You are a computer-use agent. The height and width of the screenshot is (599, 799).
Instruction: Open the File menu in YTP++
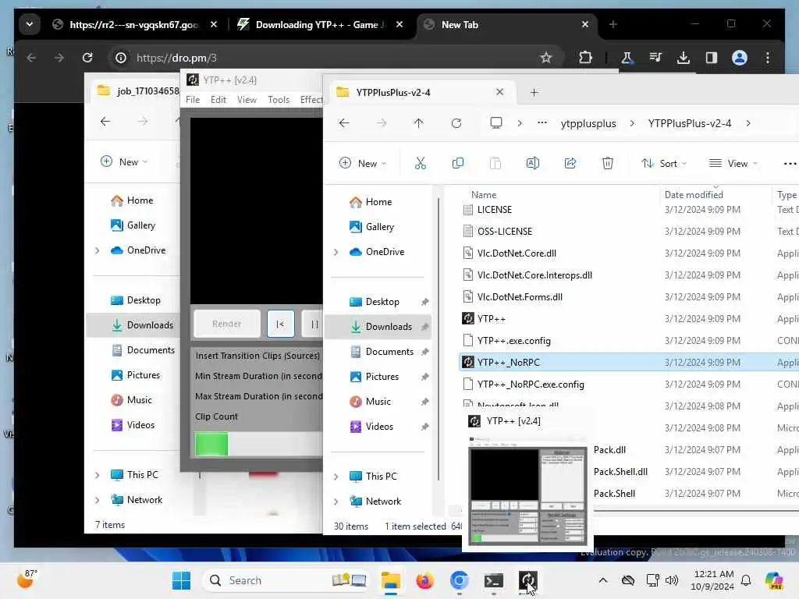193,99
